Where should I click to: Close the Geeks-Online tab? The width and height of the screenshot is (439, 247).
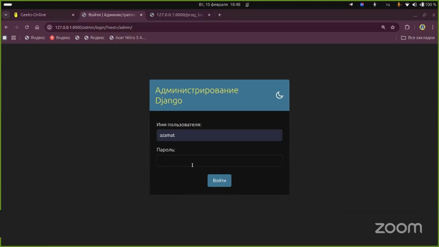(x=73, y=15)
